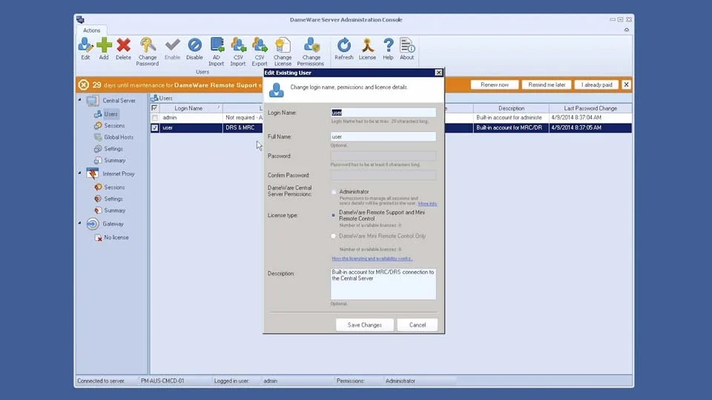Viewport: 712px width, 400px height.
Task: Click the AD Import icon
Action: (x=217, y=46)
